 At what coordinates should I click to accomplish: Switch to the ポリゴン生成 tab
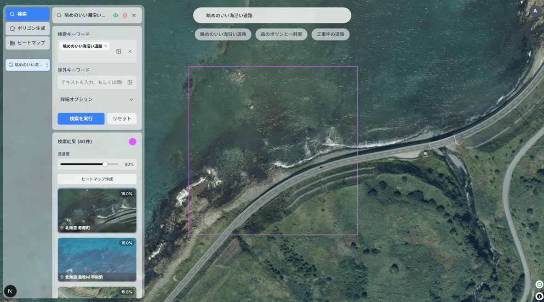(28, 28)
